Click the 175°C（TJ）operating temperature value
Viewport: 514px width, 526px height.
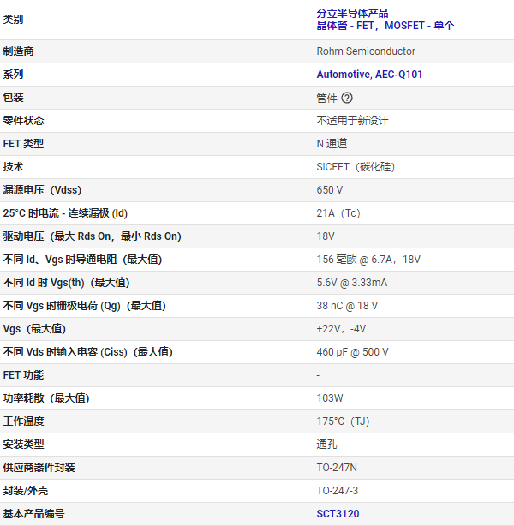click(343, 421)
